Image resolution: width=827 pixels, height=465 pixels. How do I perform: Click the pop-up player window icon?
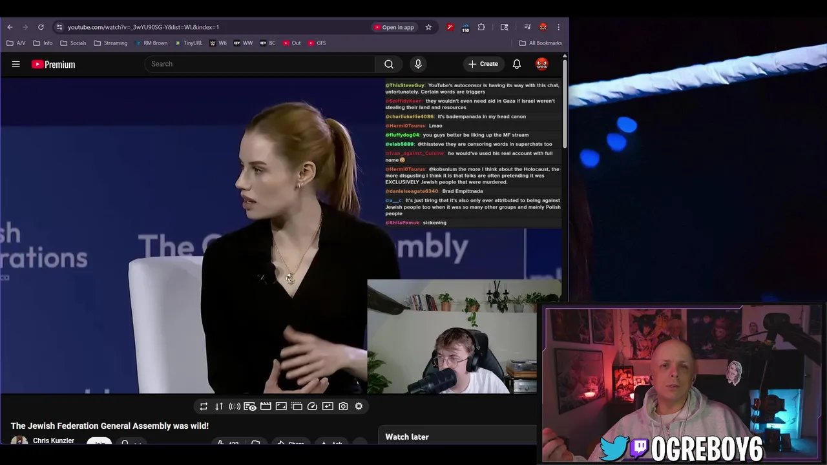point(297,406)
